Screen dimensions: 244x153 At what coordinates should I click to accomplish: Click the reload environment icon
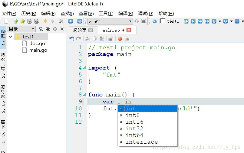(x=137, y=21)
